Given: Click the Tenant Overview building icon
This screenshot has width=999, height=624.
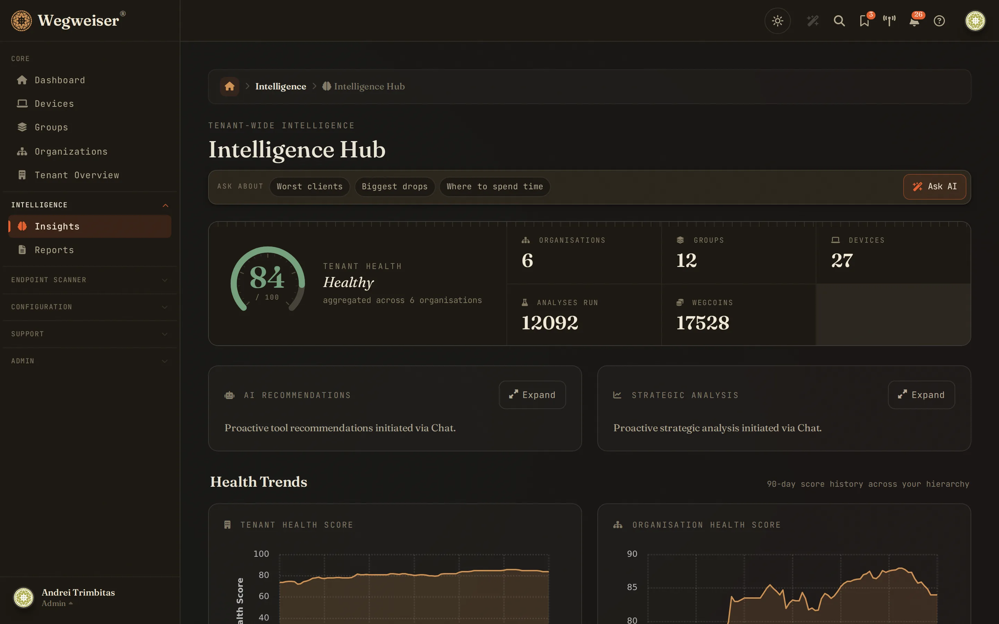Looking at the screenshot, I should [x=22, y=175].
